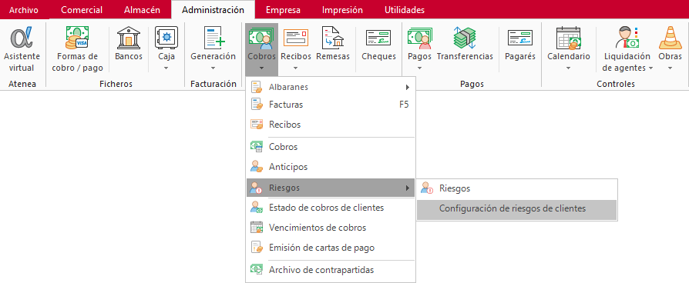Click the Remesas button label
The width and height of the screenshot is (689, 283).
[333, 57]
